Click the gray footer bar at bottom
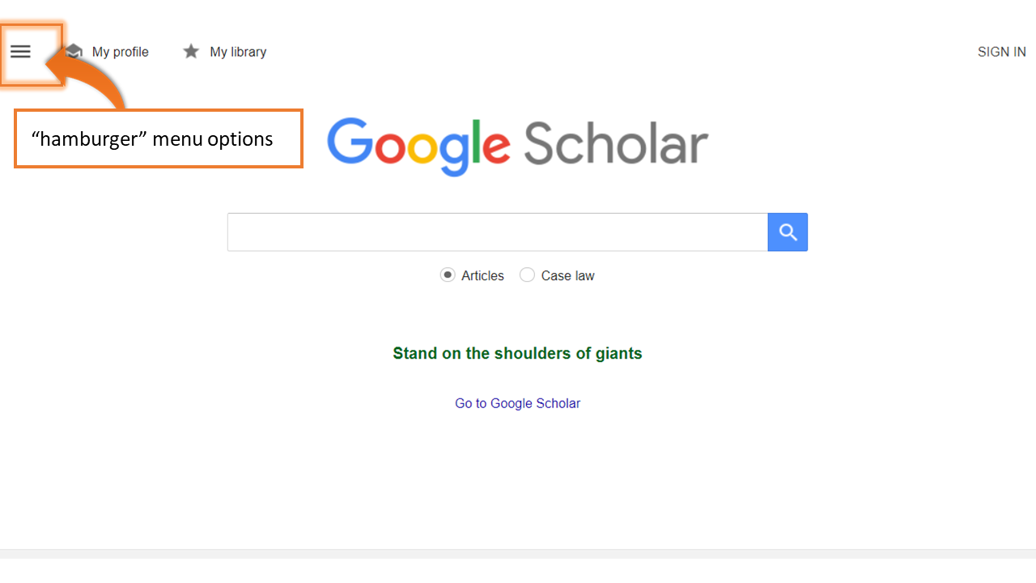 click(x=518, y=555)
